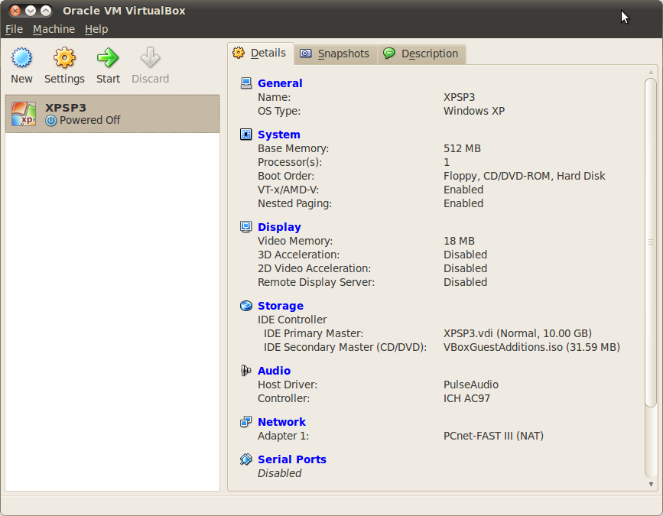Click the Disabled text under Serial Ports
This screenshot has height=516, width=663.
[279, 473]
